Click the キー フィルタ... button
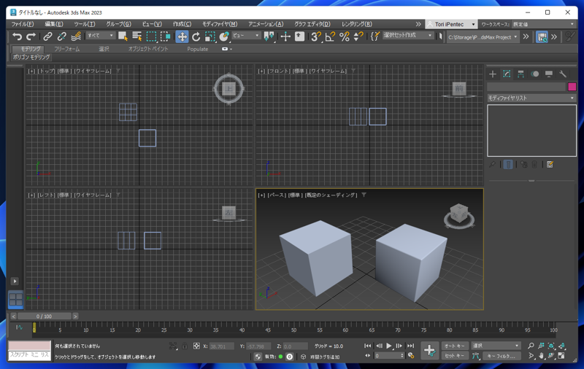Viewport: 584px width, 369px height. coord(502,356)
